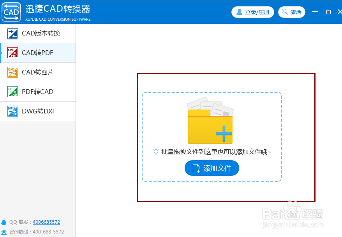Click the QQ penguin icon
The image size is (342, 237).
tap(4, 222)
